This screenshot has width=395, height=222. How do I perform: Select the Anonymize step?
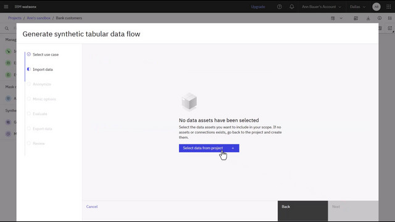(x=39, y=84)
